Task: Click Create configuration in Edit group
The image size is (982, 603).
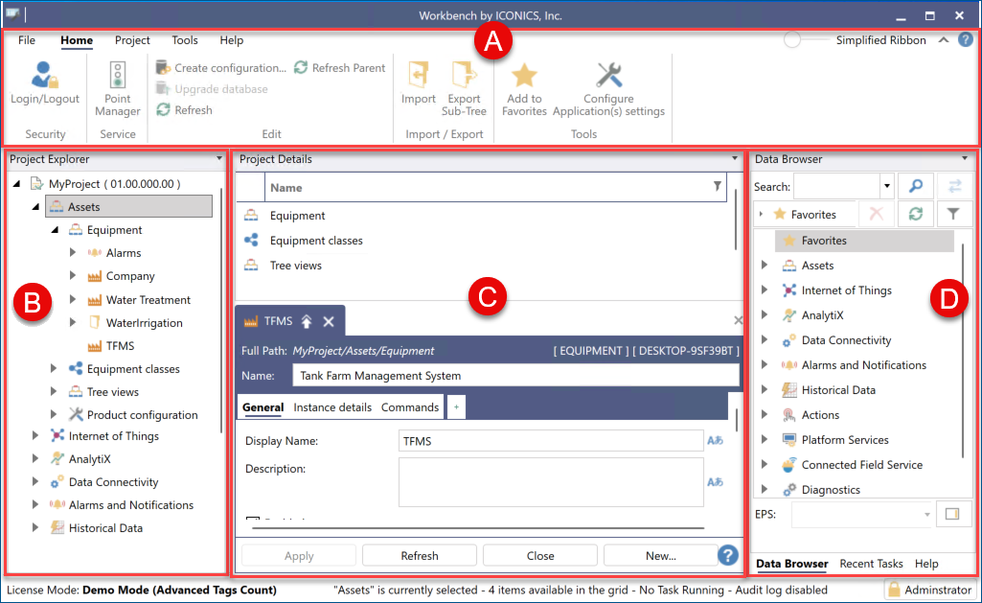Action: (220, 68)
